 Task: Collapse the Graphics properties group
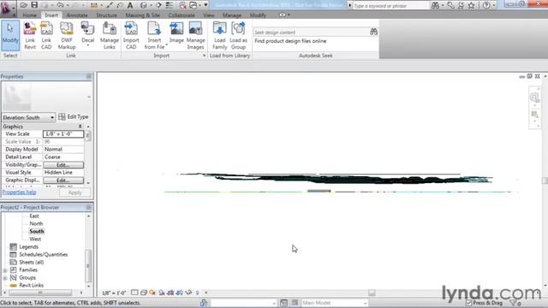[80, 126]
